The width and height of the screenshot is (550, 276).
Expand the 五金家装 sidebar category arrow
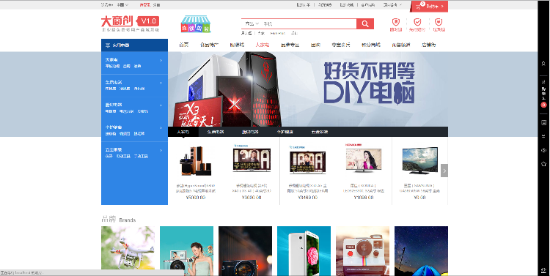(161, 150)
